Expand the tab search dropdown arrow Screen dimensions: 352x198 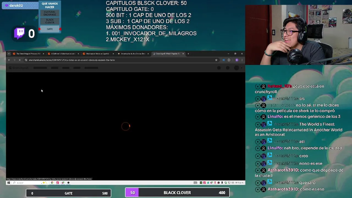point(9,54)
